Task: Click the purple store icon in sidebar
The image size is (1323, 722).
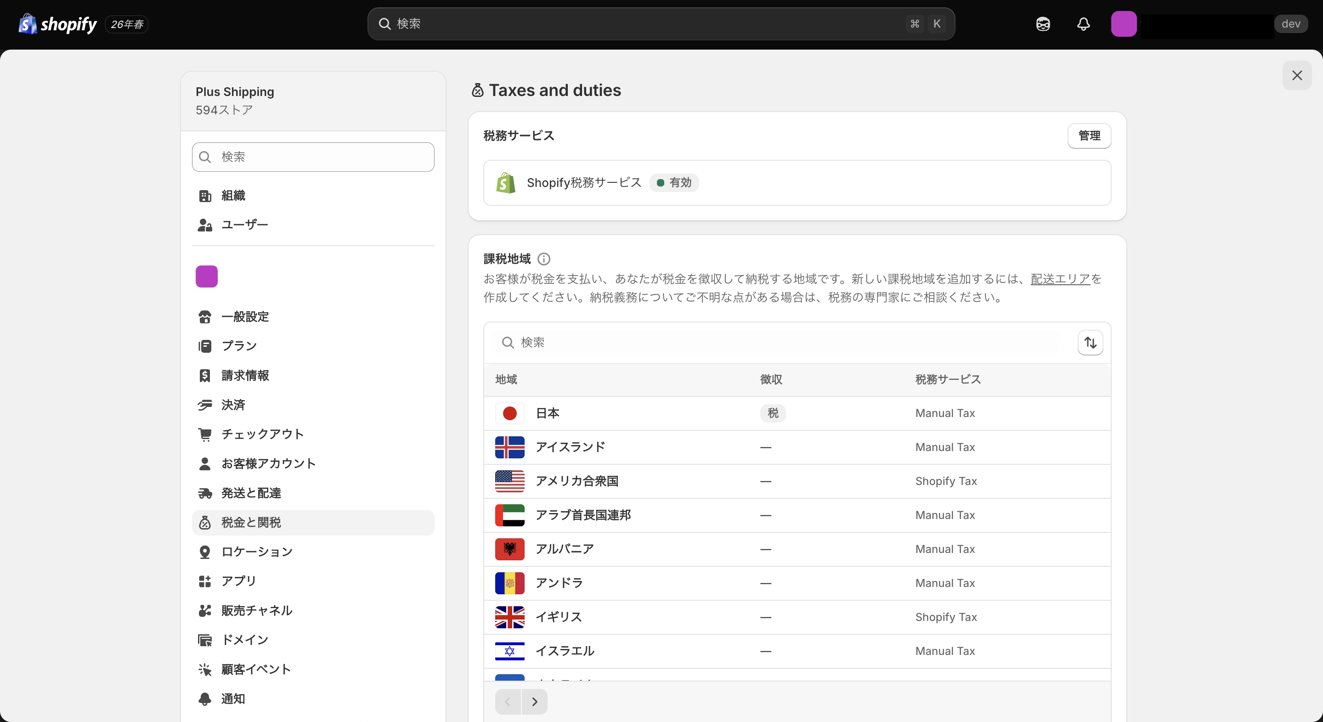Action: pos(206,277)
